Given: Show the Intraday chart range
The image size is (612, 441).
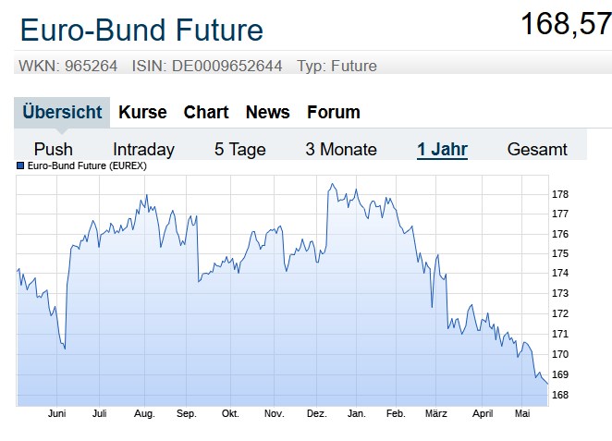Looking at the screenshot, I should tap(143, 149).
